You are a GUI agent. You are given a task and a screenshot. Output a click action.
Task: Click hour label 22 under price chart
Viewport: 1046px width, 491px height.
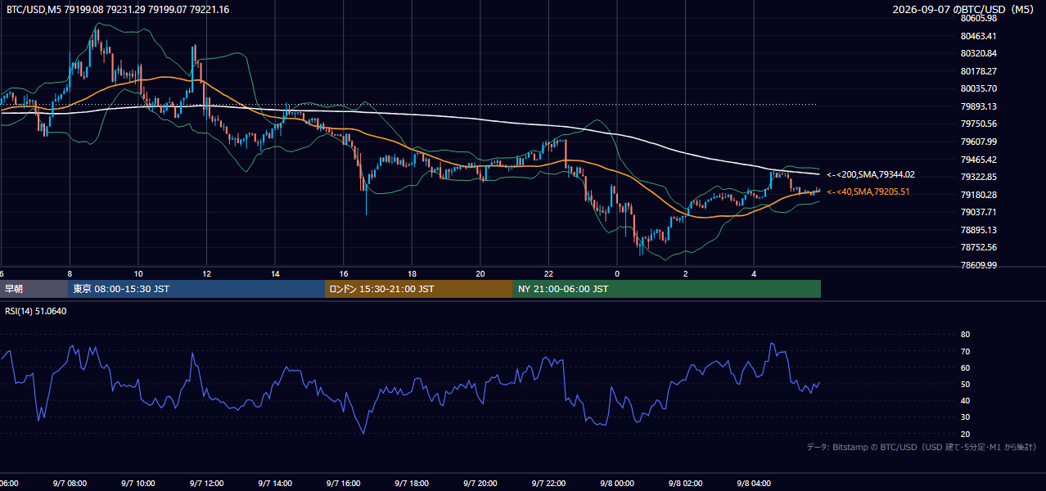[x=548, y=273]
